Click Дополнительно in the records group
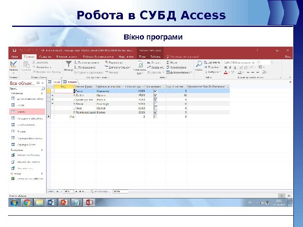This screenshot has width=303, height=227. 179,72
